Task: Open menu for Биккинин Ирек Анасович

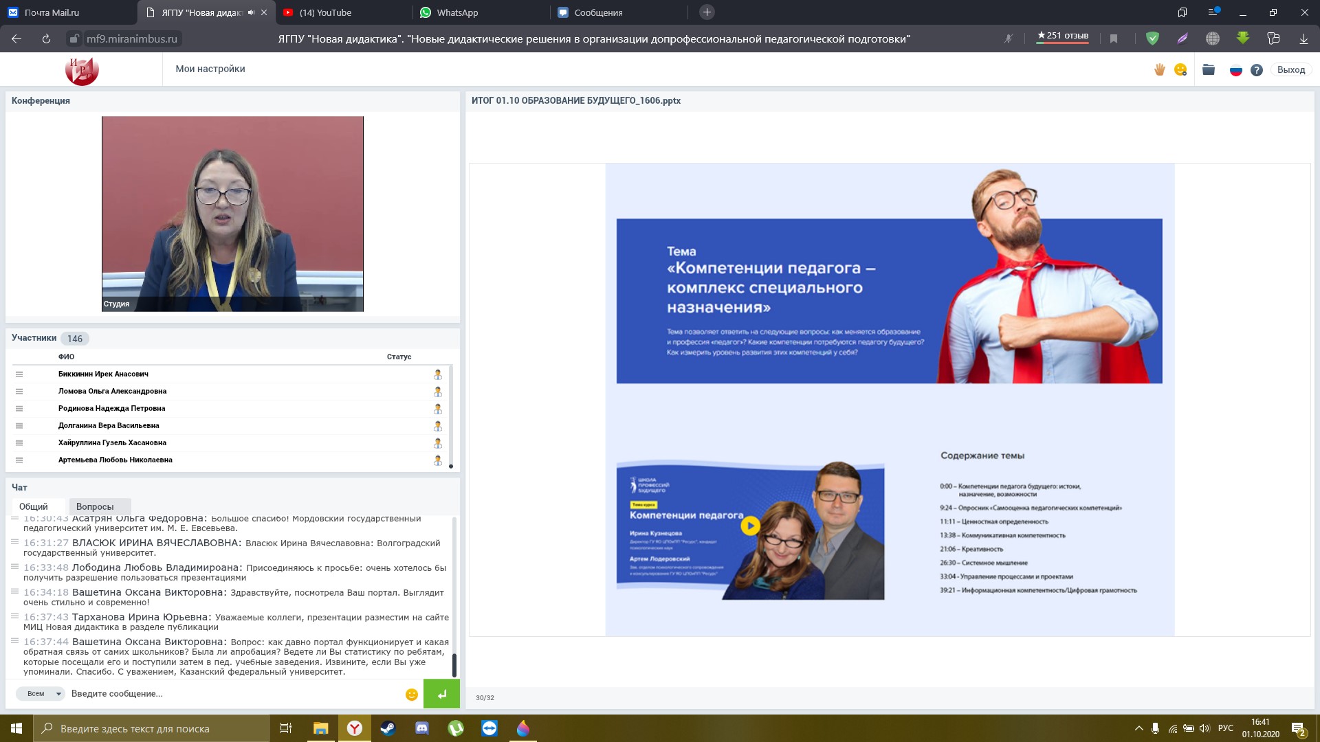Action: (x=19, y=374)
